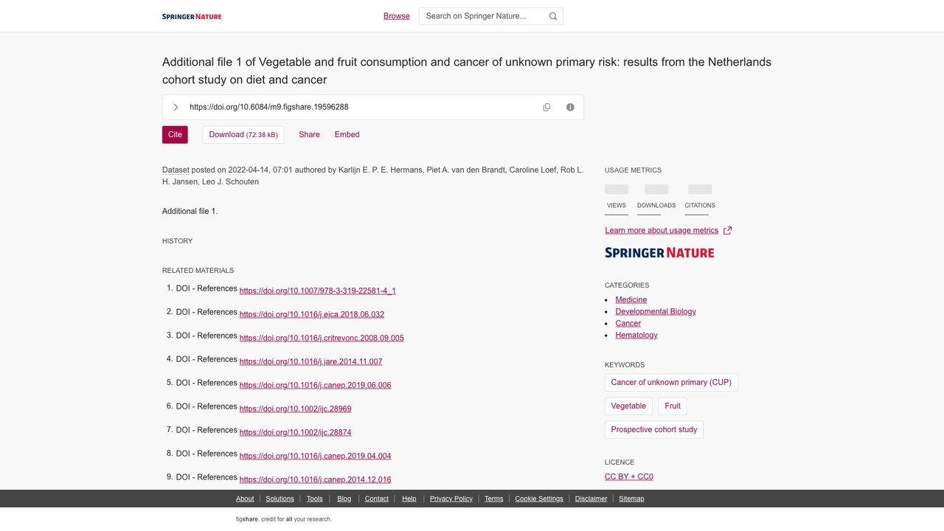
Task: Open the Embed option
Action: tap(347, 134)
